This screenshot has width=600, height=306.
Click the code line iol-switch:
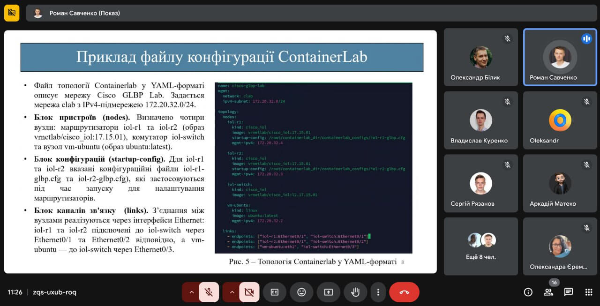240,184
